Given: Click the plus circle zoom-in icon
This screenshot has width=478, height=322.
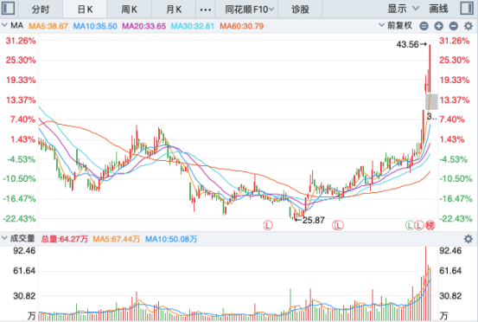Looking at the screenshot, I should coord(439,26).
